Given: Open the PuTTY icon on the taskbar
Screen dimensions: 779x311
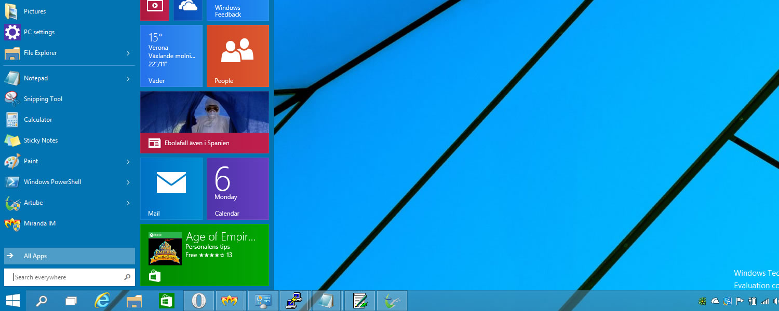Looking at the screenshot, I should click(294, 301).
